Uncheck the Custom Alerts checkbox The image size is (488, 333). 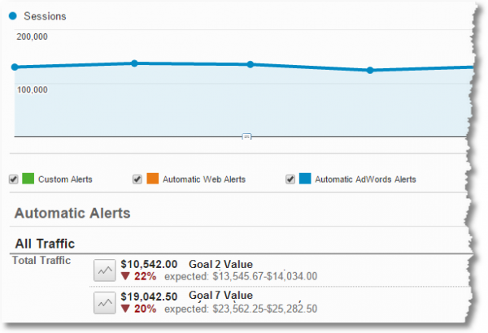click(x=13, y=179)
